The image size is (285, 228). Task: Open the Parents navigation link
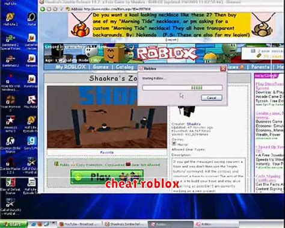pyautogui.click(x=260, y=67)
